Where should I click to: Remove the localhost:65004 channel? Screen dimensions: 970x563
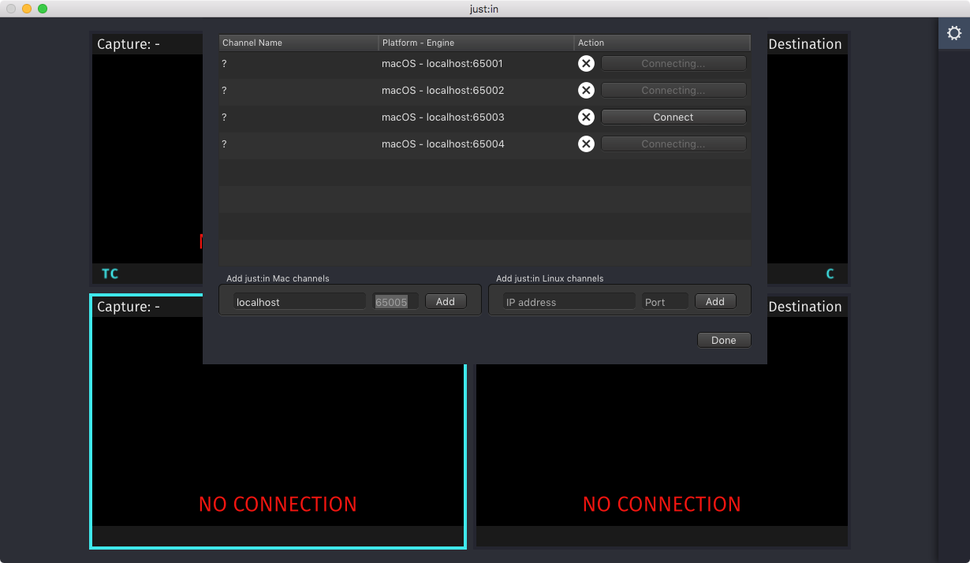coord(586,144)
